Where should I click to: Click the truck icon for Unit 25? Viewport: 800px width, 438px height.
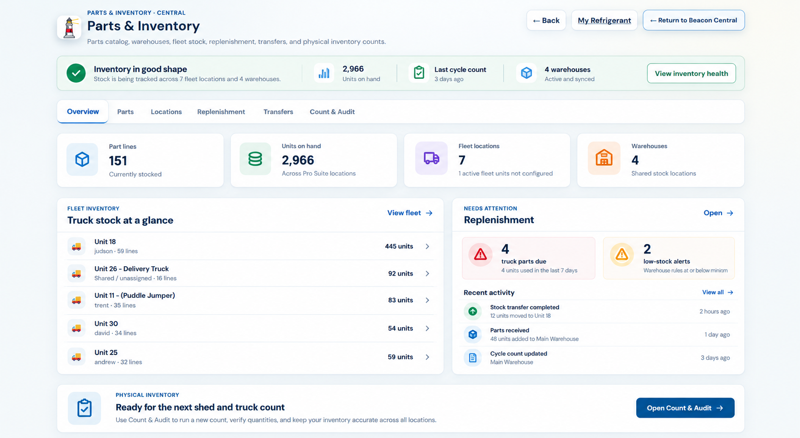point(77,357)
